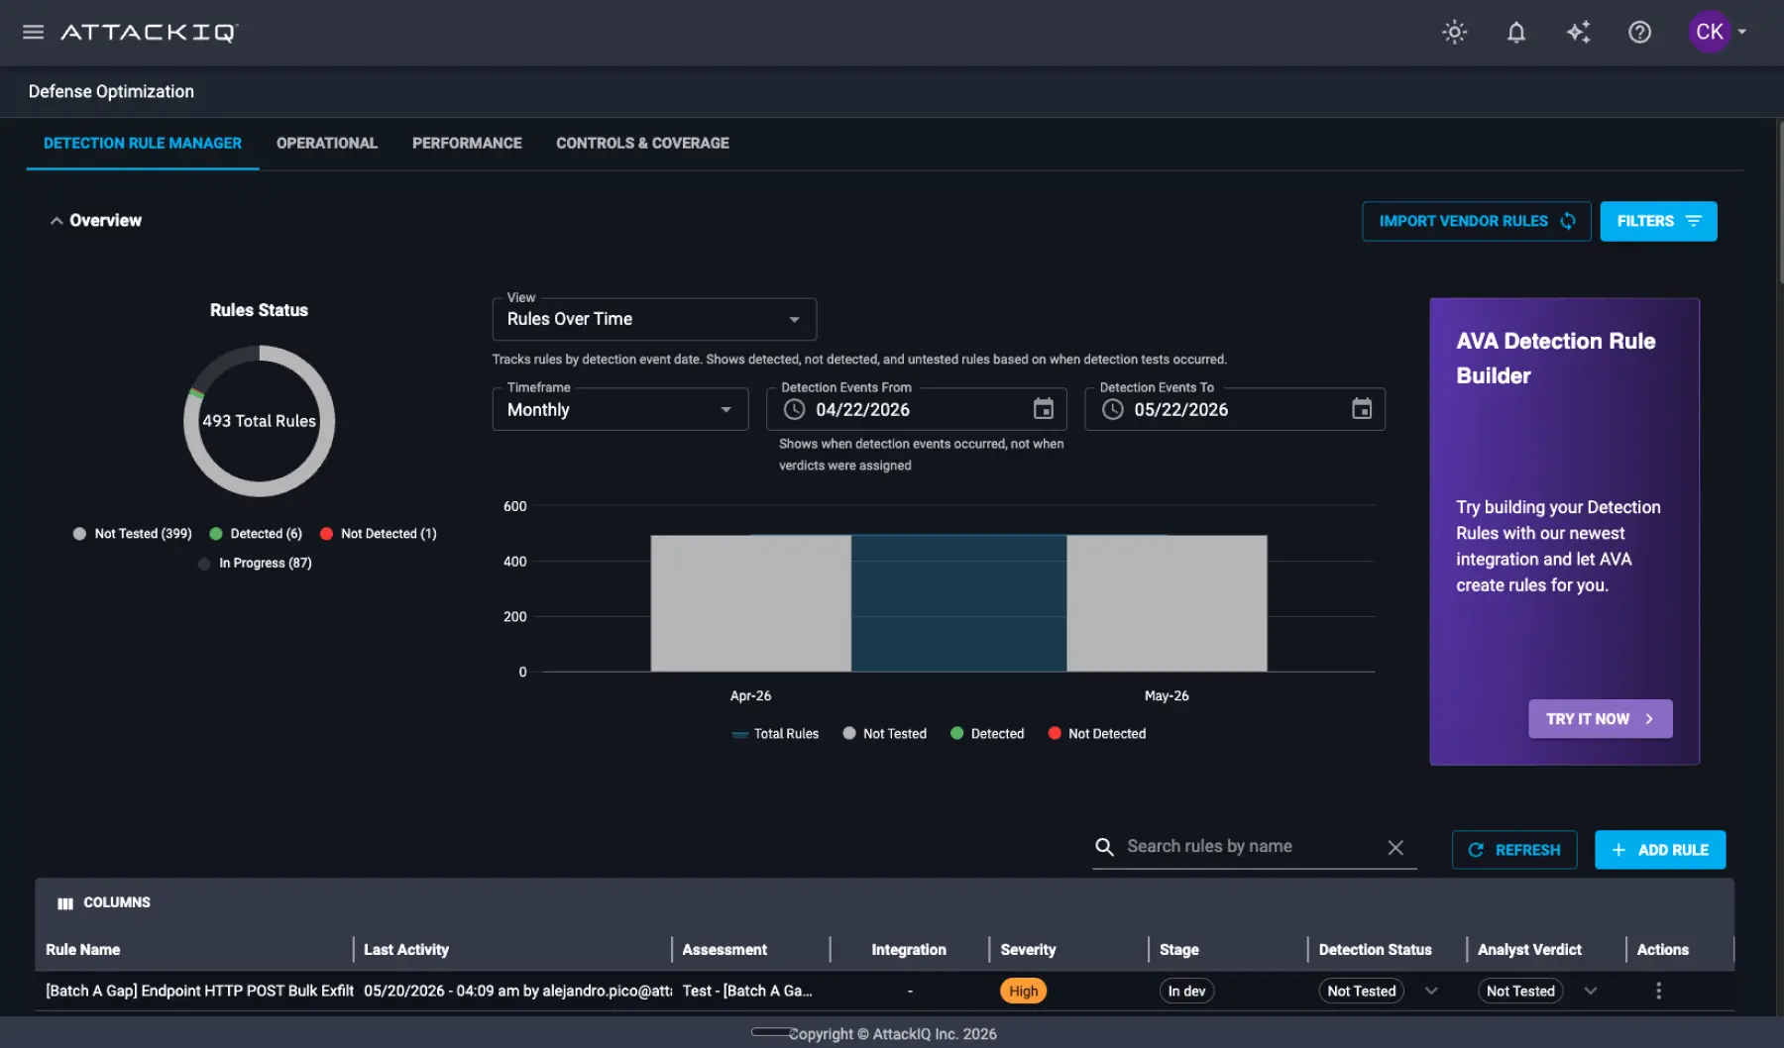This screenshot has width=1784, height=1048.
Task: Click the High severity badge
Action: point(1024,992)
